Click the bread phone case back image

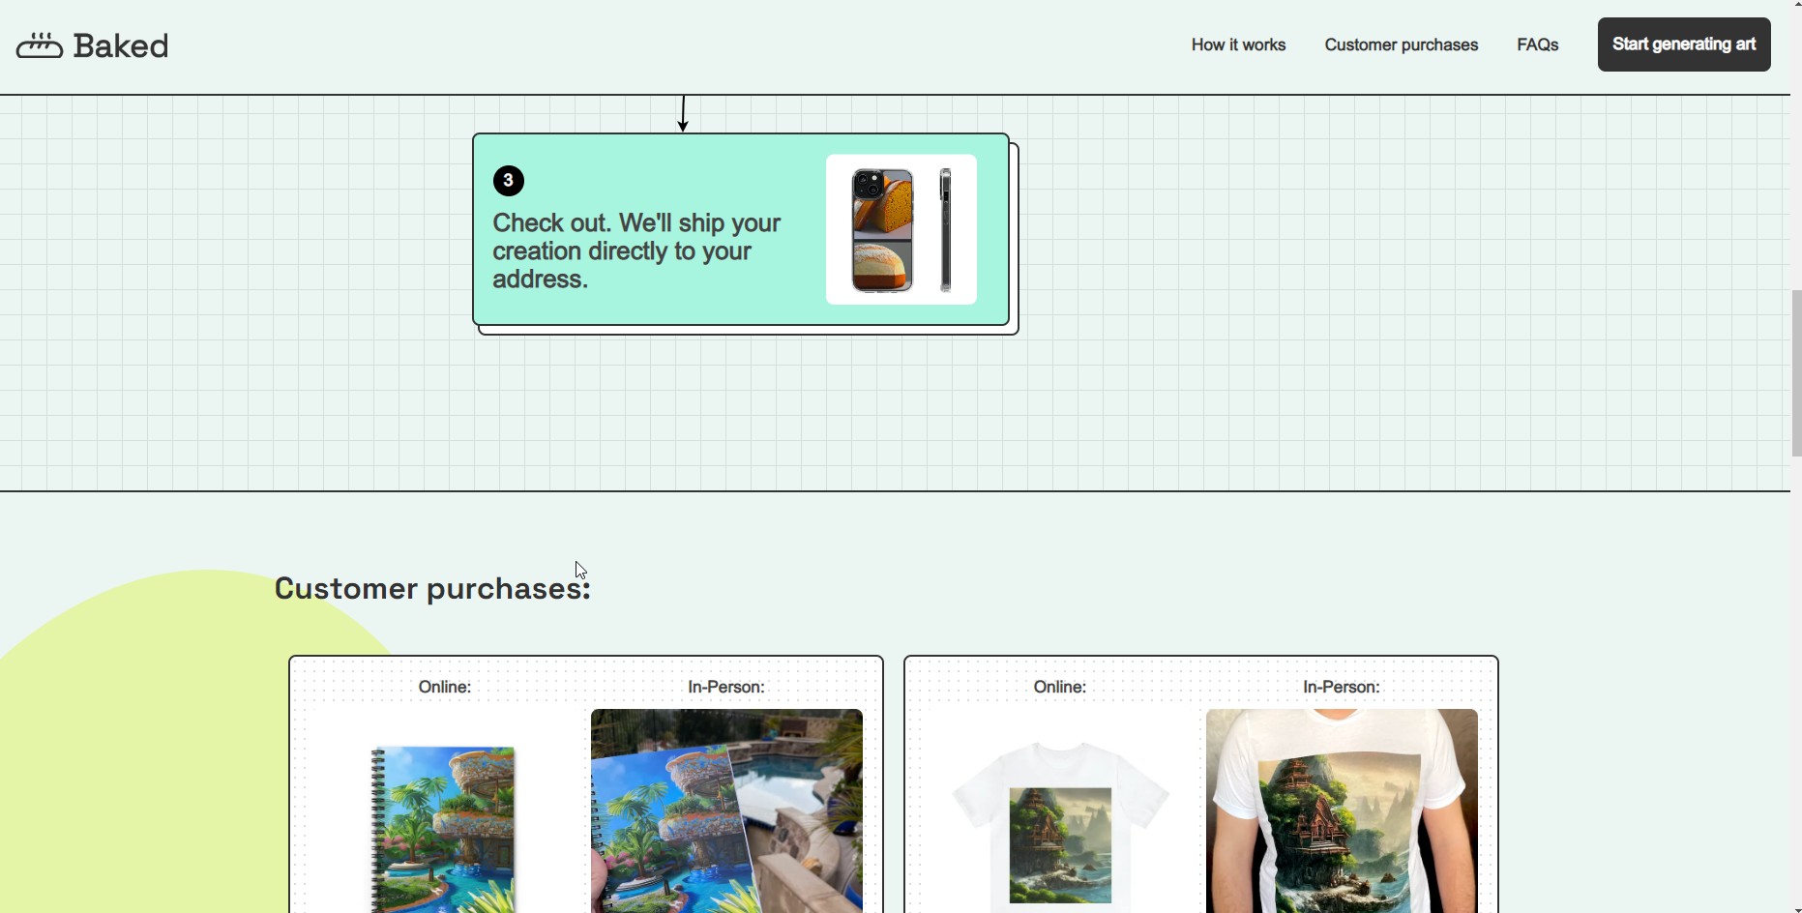pyautogui.click(x=882, y=230)
